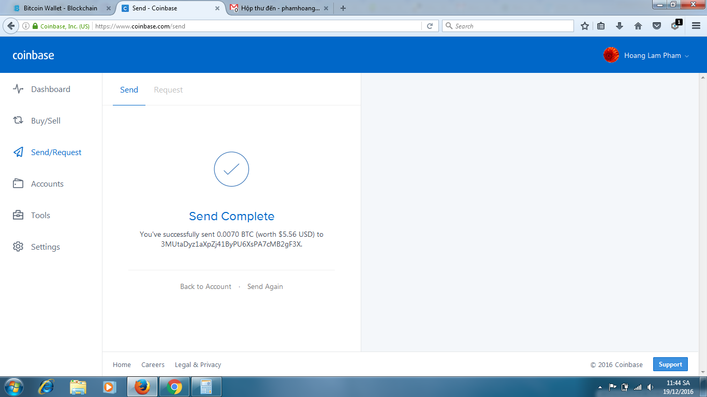
Task: Focus the Firefox Search box
Action: 508,26
